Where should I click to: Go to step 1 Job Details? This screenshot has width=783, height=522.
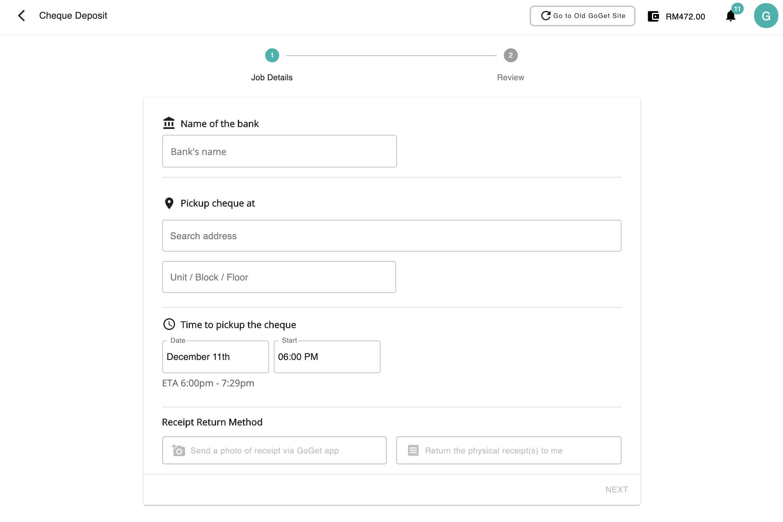pyautogui.click(x=272, y=56)
